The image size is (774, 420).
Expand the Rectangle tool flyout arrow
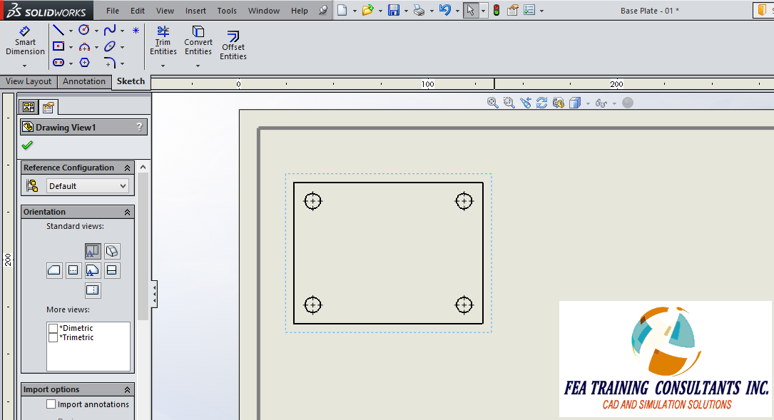click(x=71, y=46)
